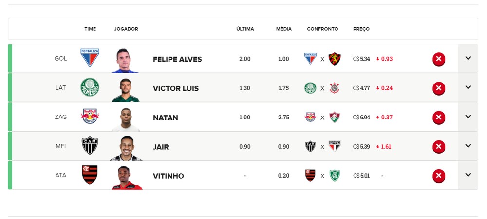
Task: Remove Natan using the red X
Action: coord(439,118)
